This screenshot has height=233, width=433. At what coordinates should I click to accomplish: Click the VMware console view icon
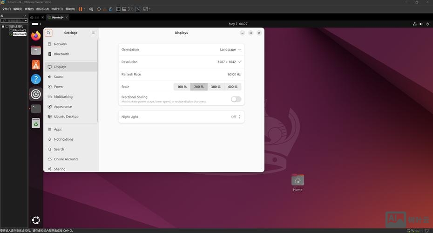coord(138,9)
